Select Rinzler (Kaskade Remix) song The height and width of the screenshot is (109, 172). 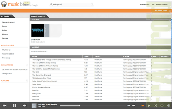pyautogui.click(x=41, y=87)
